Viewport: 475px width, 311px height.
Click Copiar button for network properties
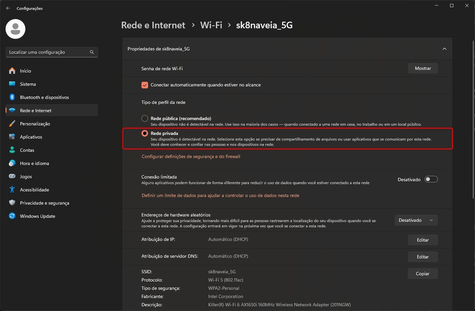pos(422,274)
